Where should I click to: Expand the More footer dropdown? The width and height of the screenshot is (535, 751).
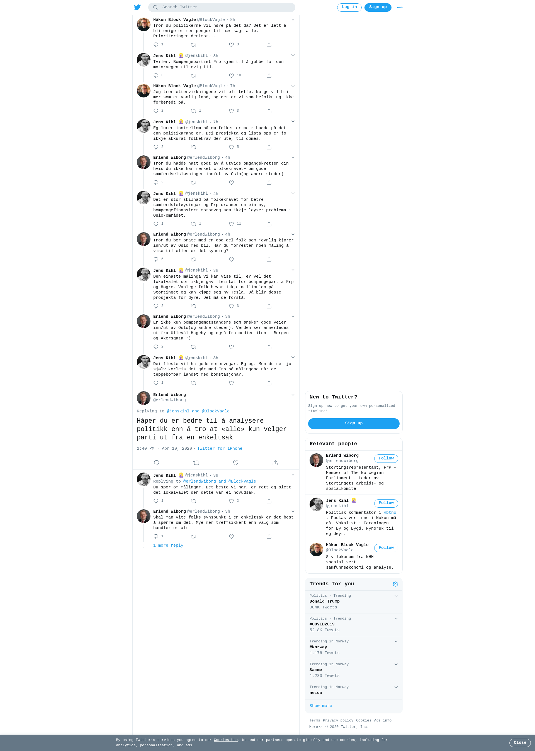pyautogui.click(x=315, y=727)
